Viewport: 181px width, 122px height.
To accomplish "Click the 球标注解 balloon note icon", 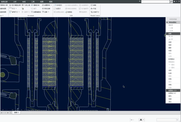I will pos(43,8).
